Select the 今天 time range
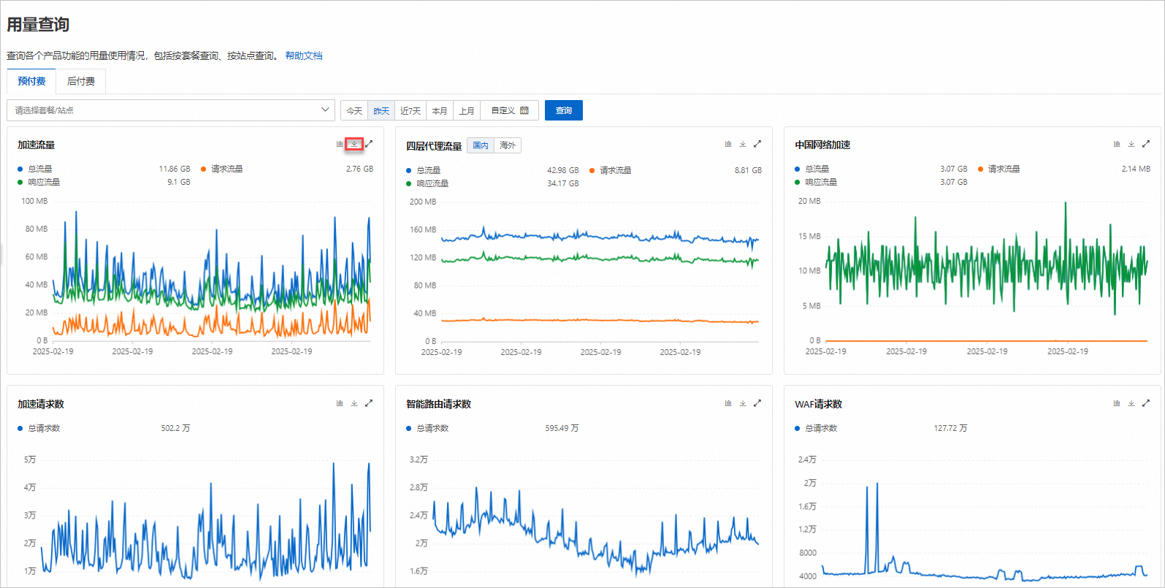 (x=354, y=110)
